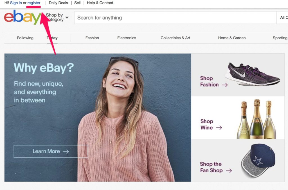Open the Sporting tab

click(280, 38)
